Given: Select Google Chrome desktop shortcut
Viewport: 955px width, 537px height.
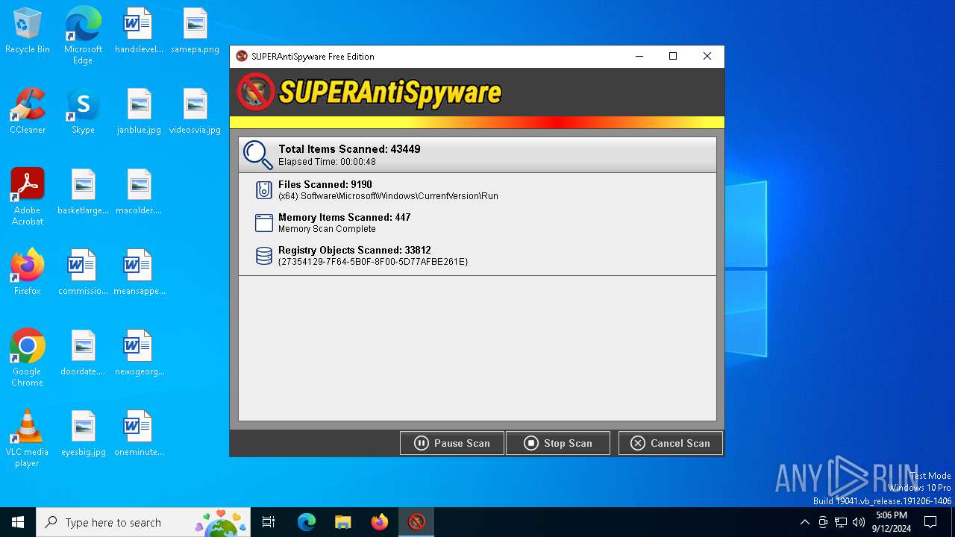Looking at the screenshot, I should tap(28, 358).
